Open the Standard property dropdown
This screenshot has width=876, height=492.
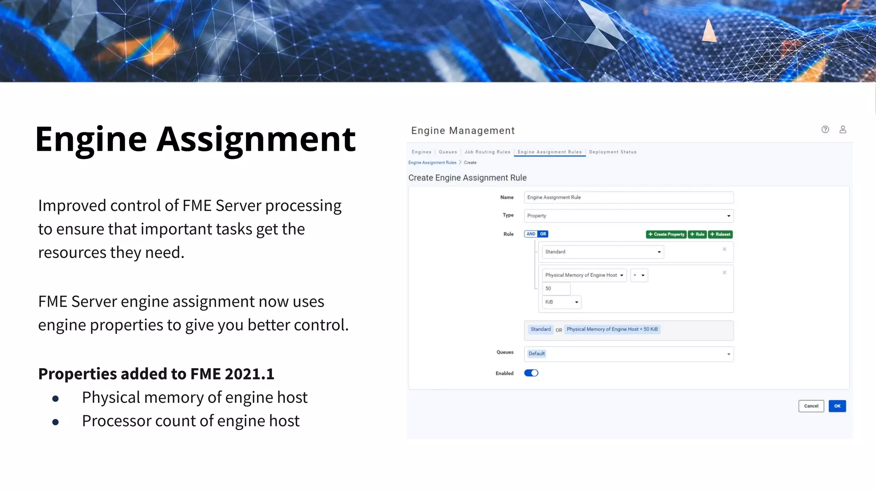click(x=603, y=252)
